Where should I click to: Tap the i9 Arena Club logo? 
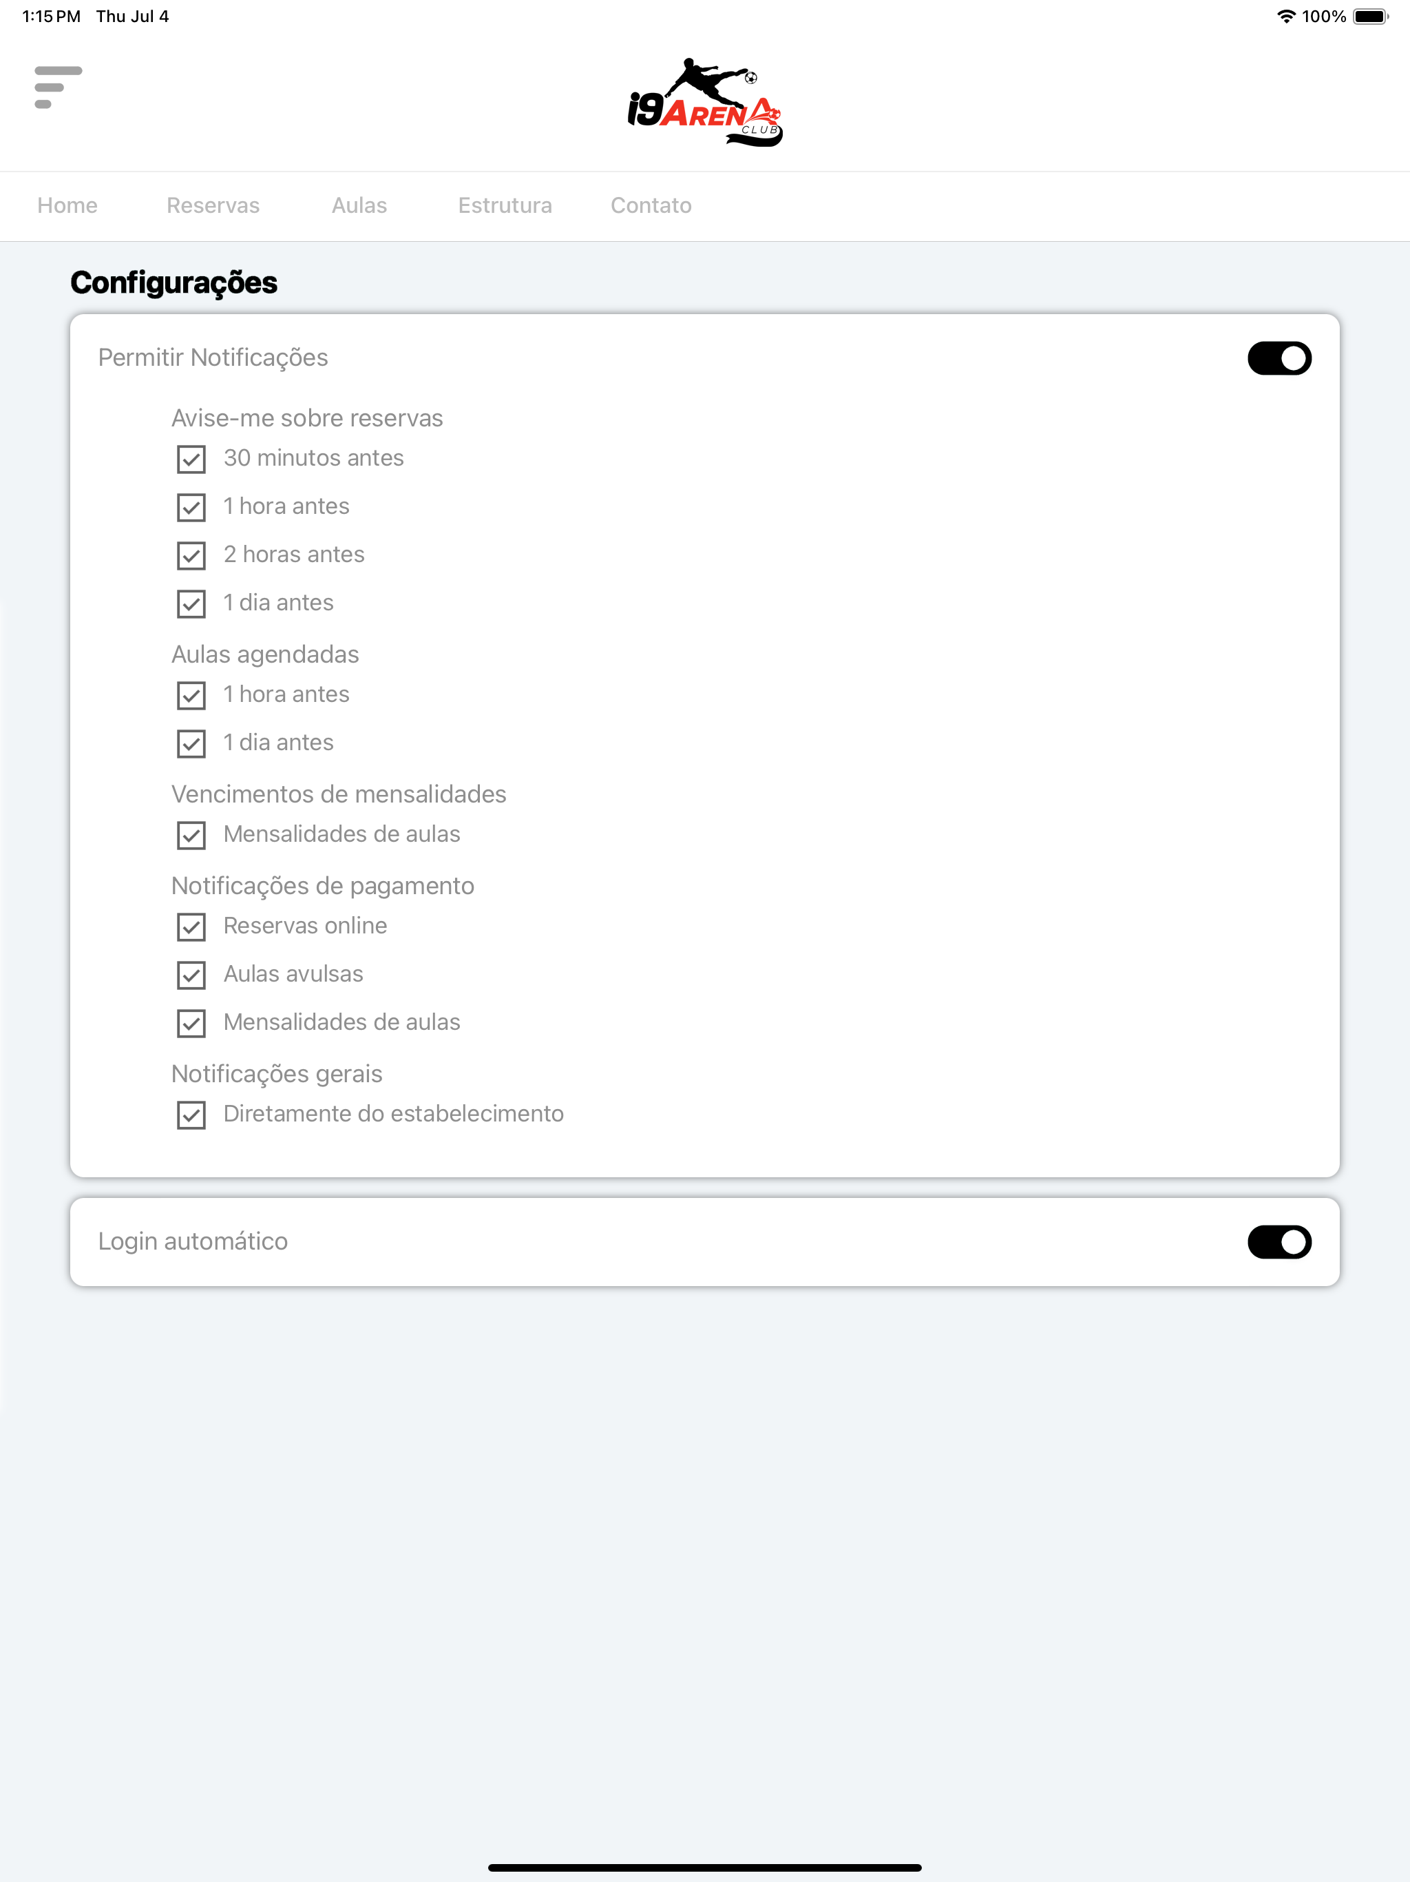tap(705, 102)
